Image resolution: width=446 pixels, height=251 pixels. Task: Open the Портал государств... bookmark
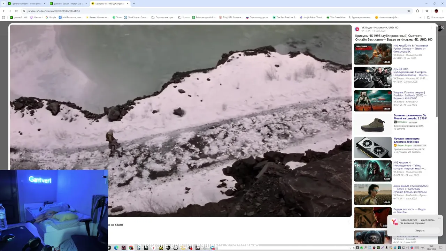click(257, 17)
